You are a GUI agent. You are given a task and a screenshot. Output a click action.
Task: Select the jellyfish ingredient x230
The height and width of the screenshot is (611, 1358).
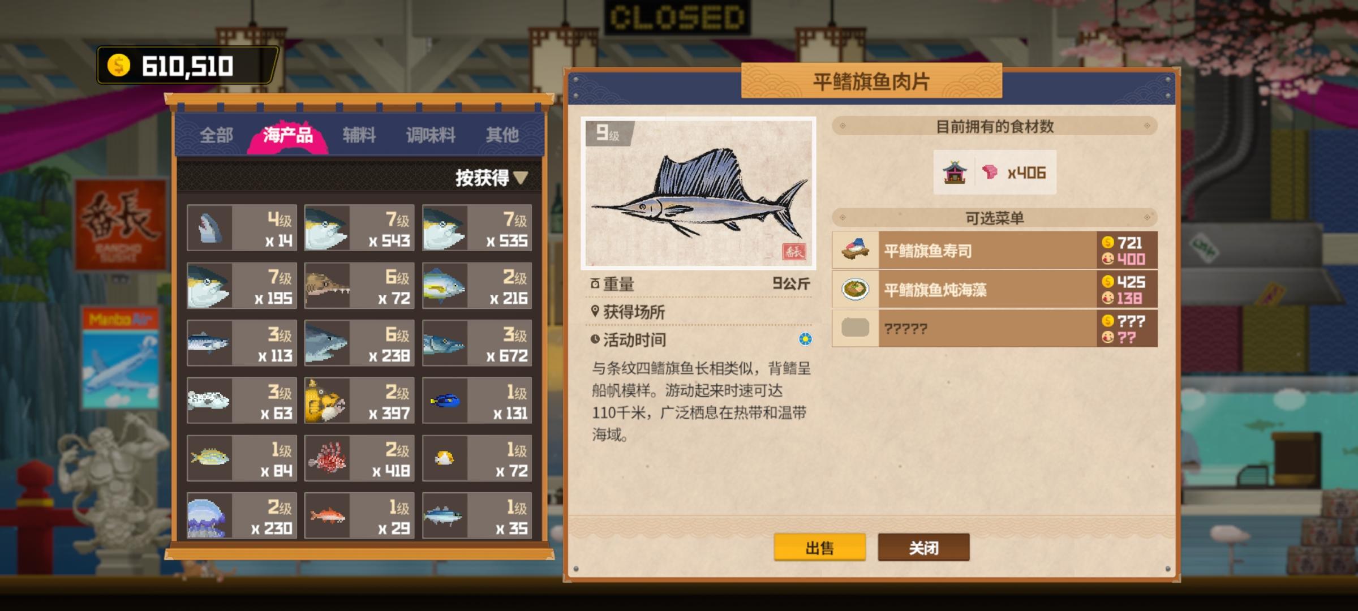[242, 515]
